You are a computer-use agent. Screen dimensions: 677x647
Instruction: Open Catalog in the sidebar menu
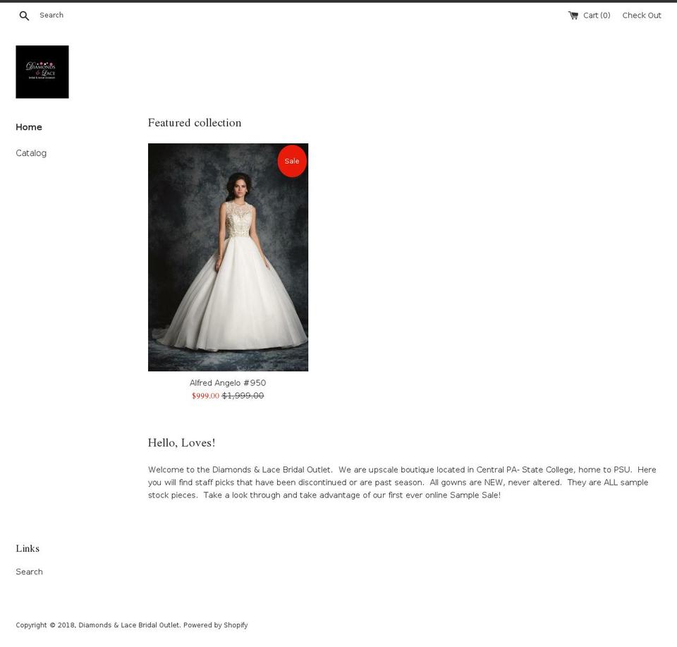point(31,153)
